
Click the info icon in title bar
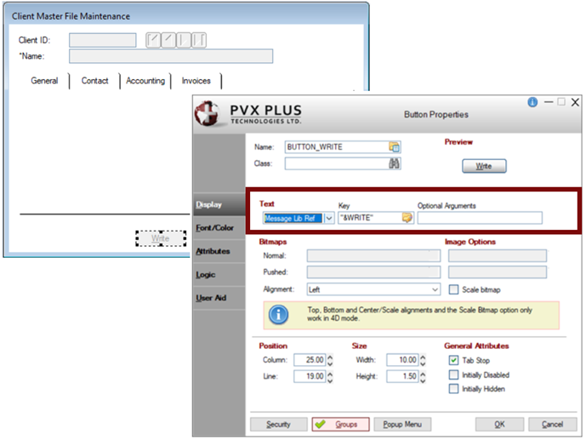(x=532, y=102)
